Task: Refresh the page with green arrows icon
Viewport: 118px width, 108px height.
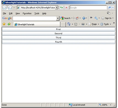Action: pos(61,7)
